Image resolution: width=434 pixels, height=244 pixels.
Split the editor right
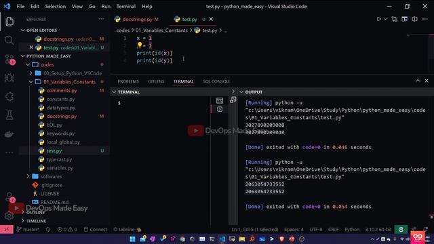414,19
